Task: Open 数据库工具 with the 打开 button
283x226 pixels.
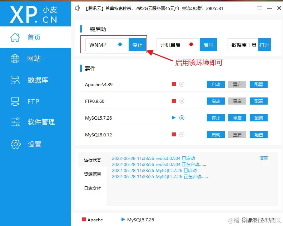Action: (264, 45)
